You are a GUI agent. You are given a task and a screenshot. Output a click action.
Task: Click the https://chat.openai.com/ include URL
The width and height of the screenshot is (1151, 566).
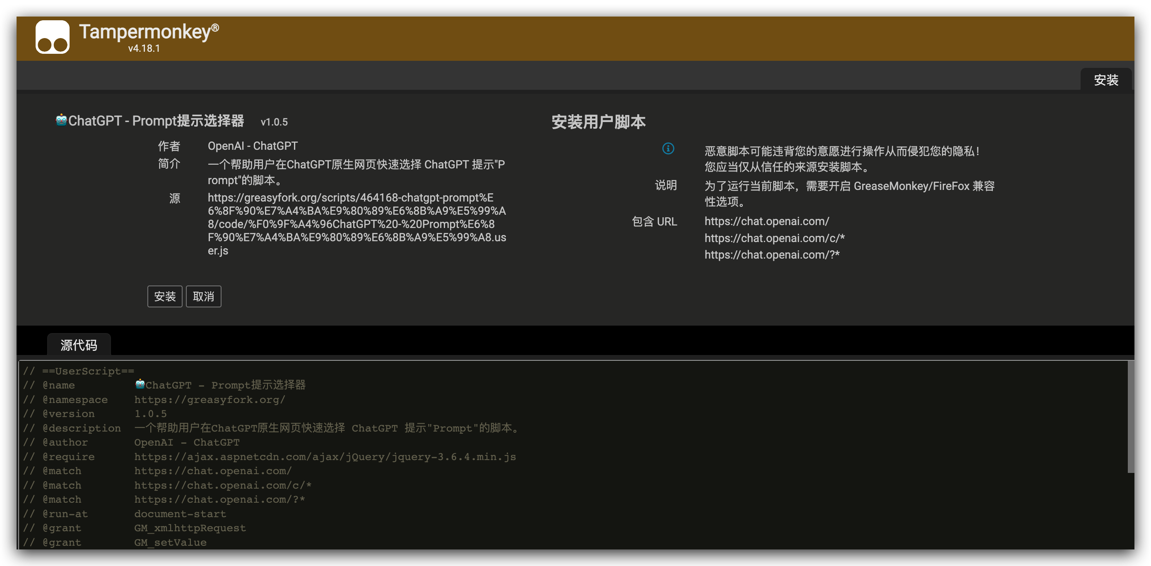pyautogui.click(x=767, y=221)
